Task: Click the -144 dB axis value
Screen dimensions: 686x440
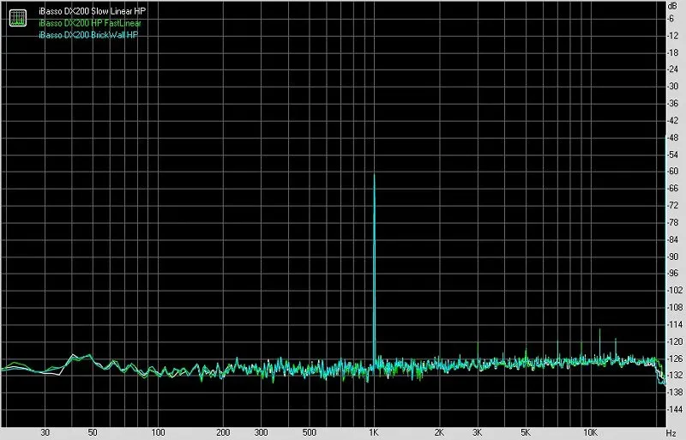Action: pos(674,409)
